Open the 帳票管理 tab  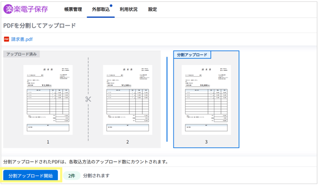pyautogui.click(x=72, y=9)
